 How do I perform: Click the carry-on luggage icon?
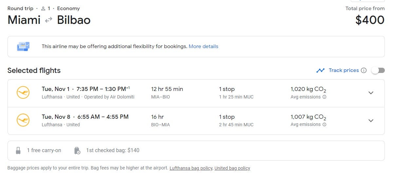coord(18,150)
